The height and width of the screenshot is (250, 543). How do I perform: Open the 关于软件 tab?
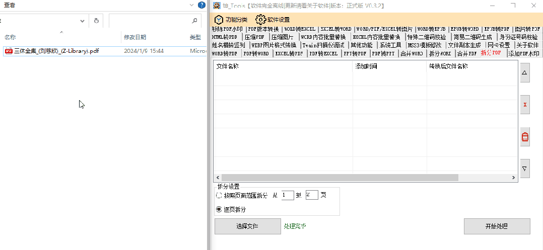[x=527, y=45]
